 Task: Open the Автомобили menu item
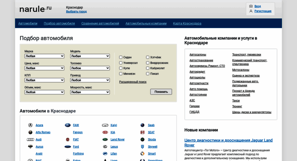(x=28, y=23)
